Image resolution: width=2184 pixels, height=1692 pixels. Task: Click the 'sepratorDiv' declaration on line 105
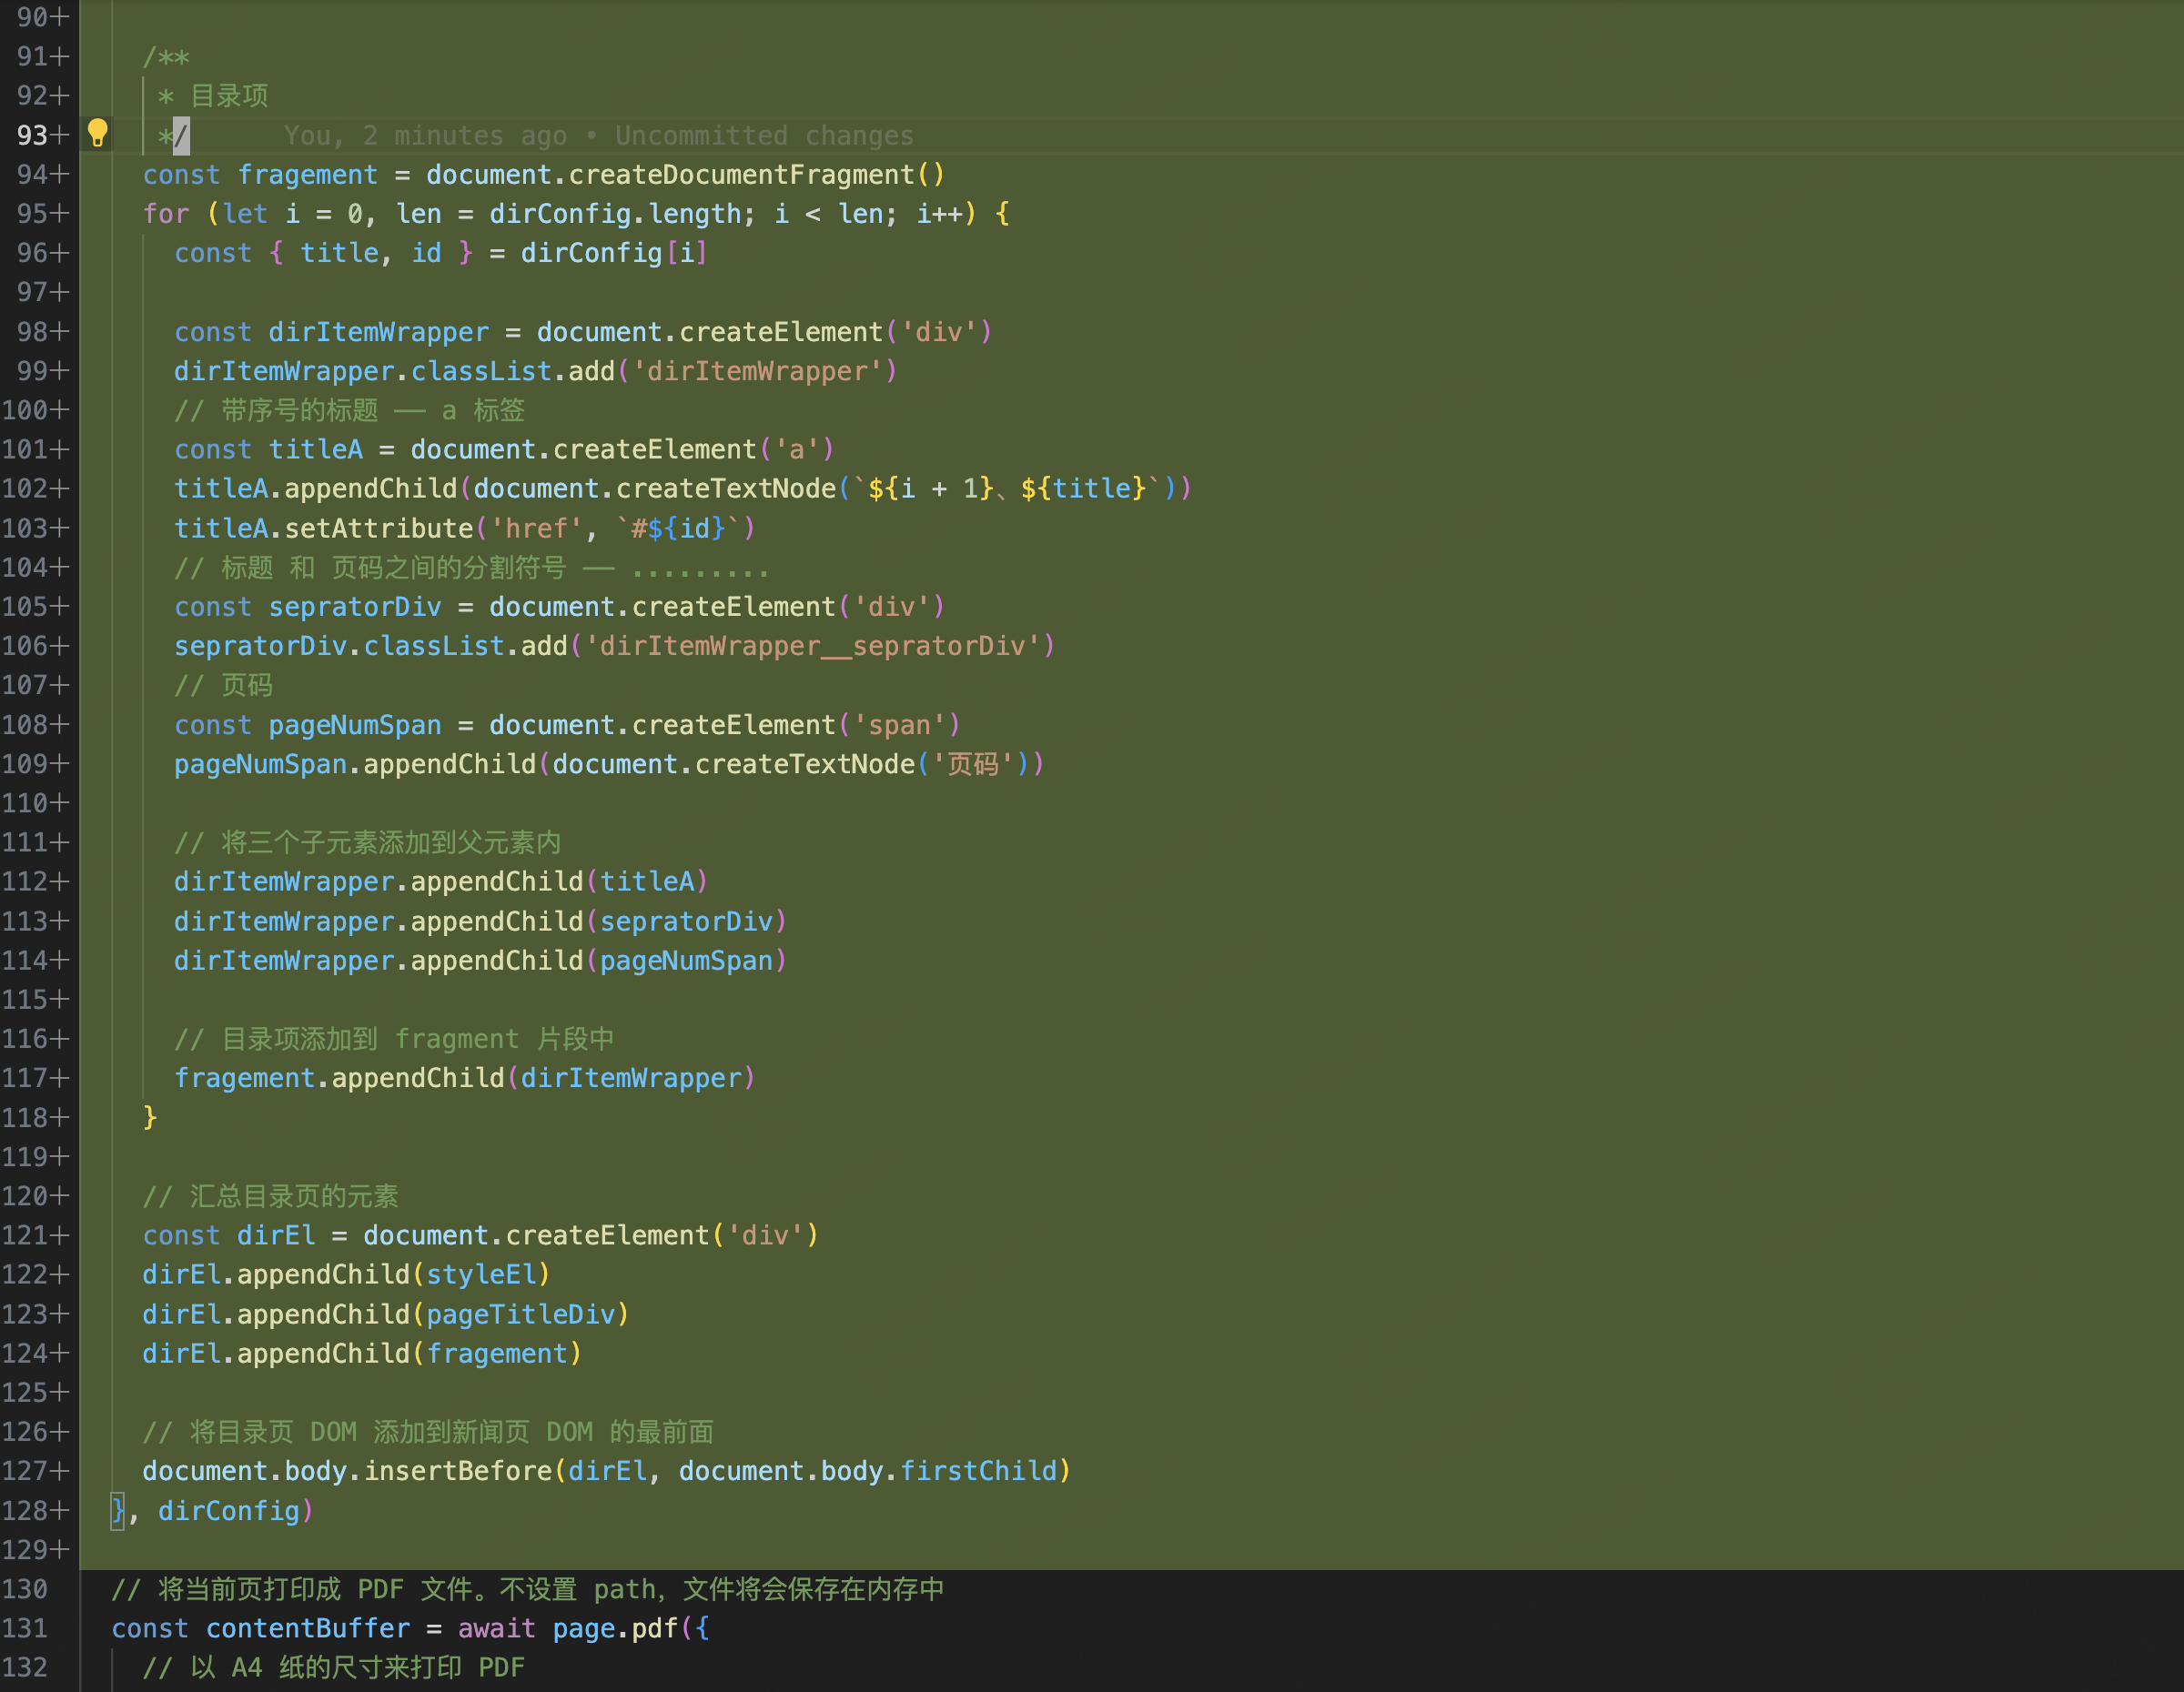(354, 607)
